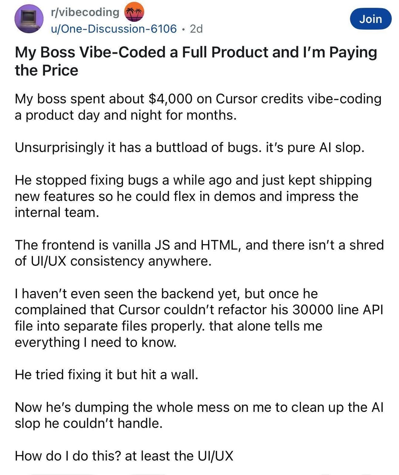Select the post title about vibe-coded product

tap(197, 61)
